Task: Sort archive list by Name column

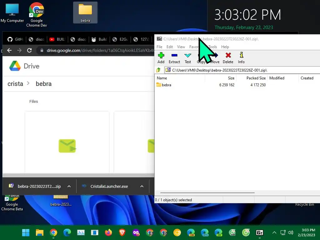Action: [180, 78]
